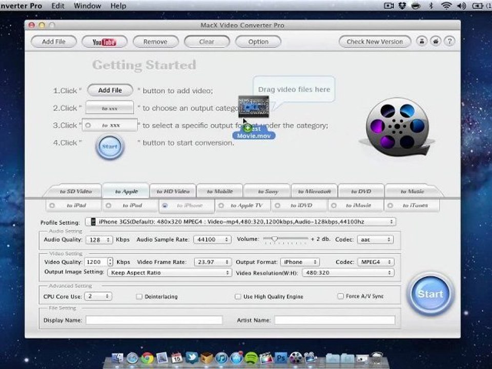Click the Dropbox menu bar icon
This screenshot has width=492, height=369.
(x=402, y=6)
